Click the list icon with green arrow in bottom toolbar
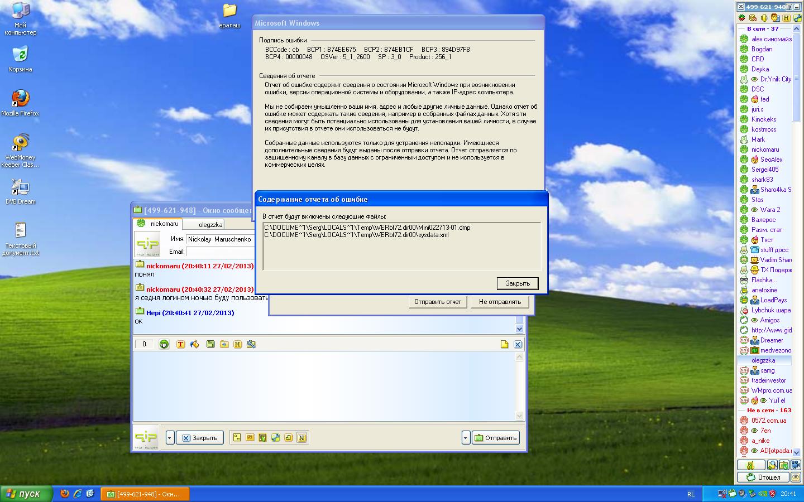The width and height of the screenshot is (804, 502). click(262, 438)
